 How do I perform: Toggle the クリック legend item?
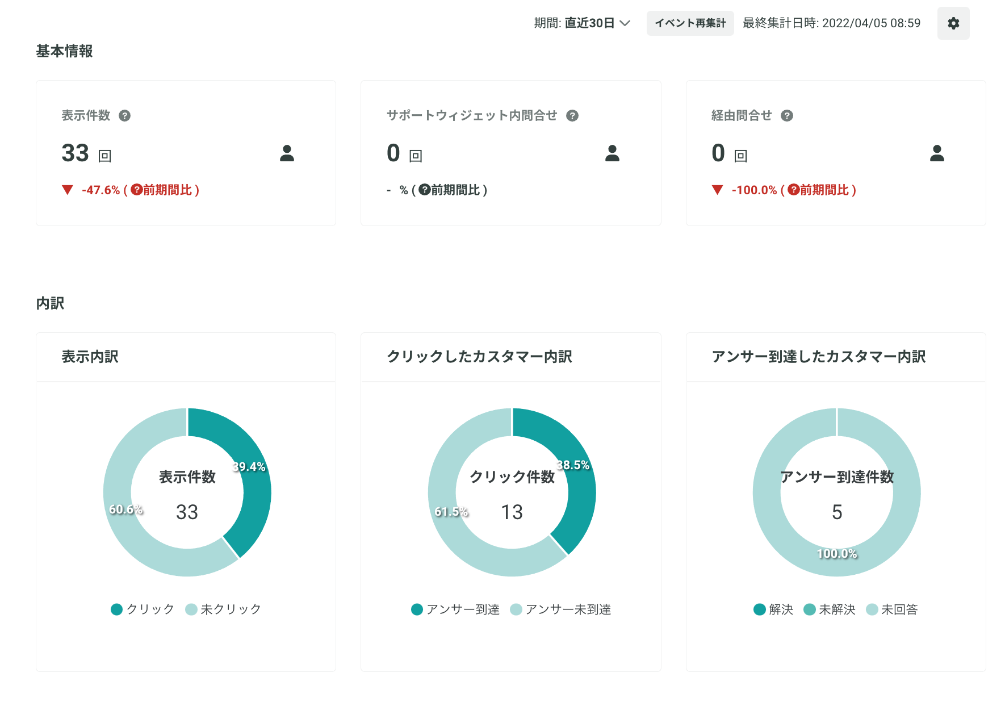coord(143,609)
